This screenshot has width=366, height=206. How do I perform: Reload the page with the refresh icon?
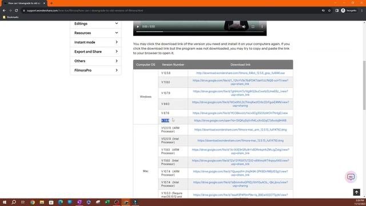click(x=17, y=10)
